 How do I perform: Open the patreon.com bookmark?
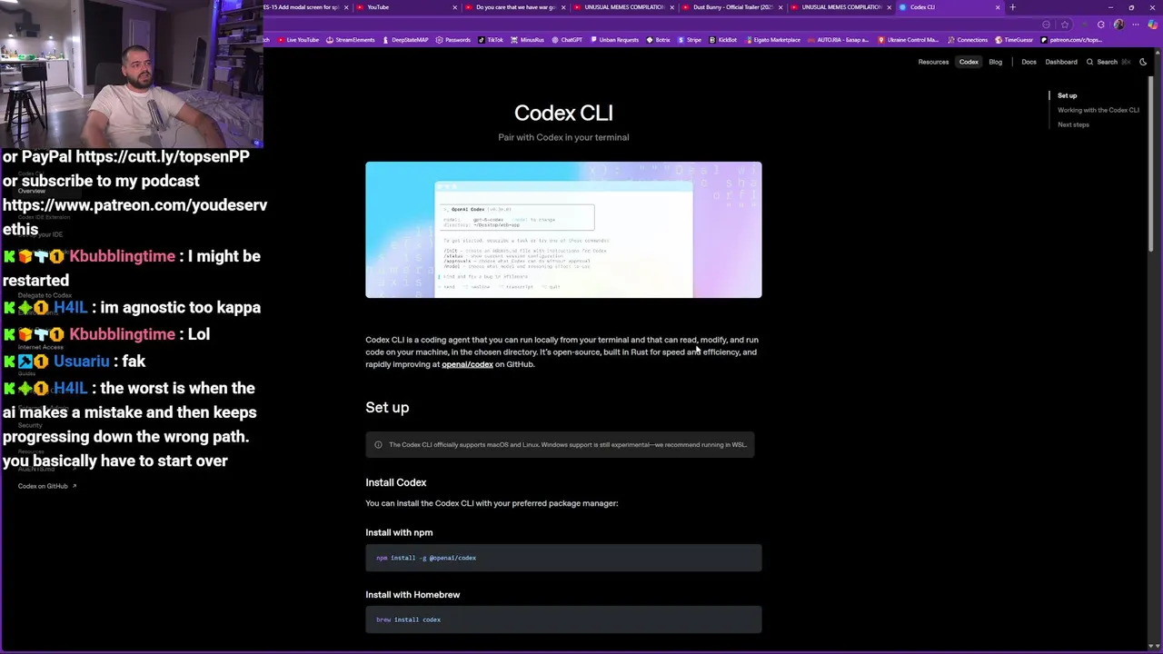(x=1071, y=40)
